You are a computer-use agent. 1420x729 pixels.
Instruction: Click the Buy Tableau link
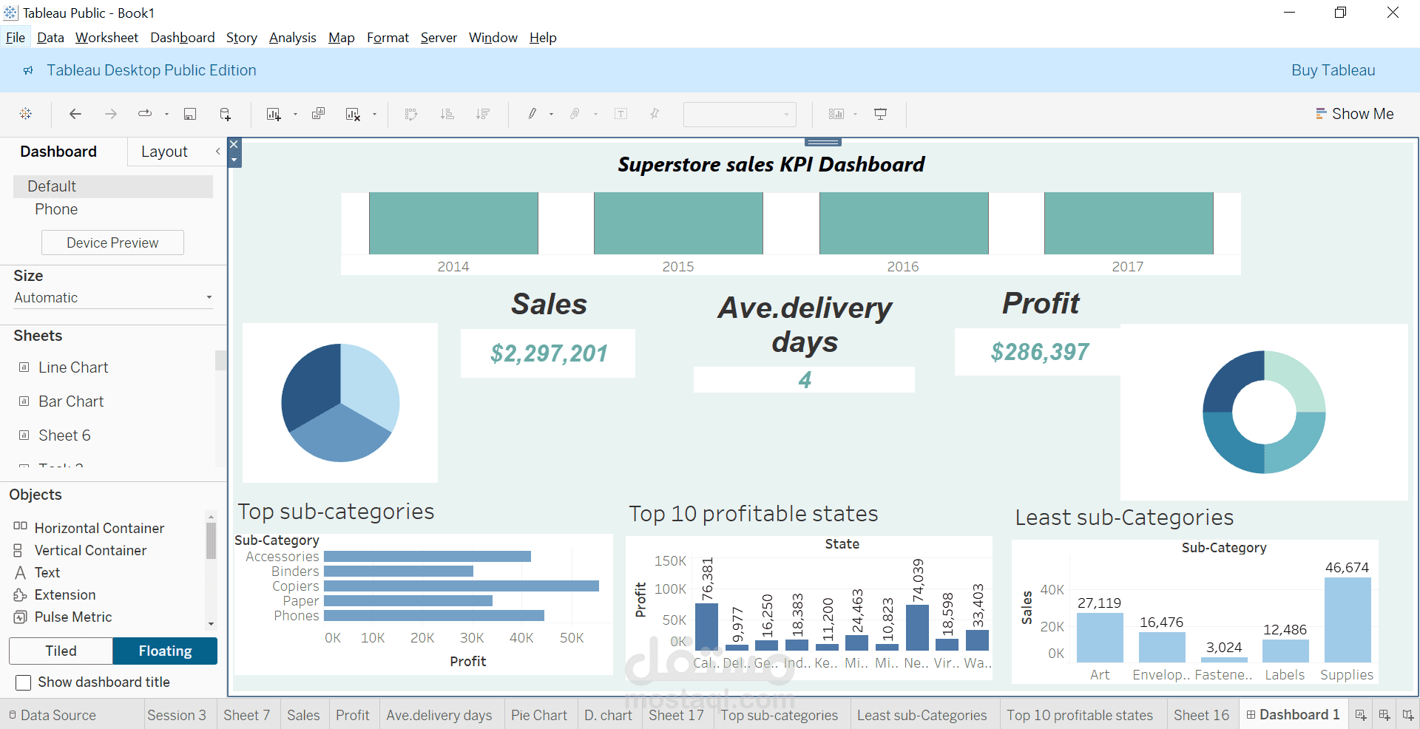(1333, 70)
